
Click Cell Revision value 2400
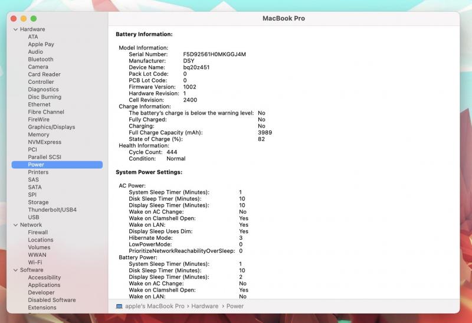pyautogui.click(x=190, y=100)
